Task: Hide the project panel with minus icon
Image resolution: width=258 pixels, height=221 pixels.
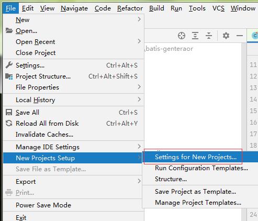Action: point(240,36)
